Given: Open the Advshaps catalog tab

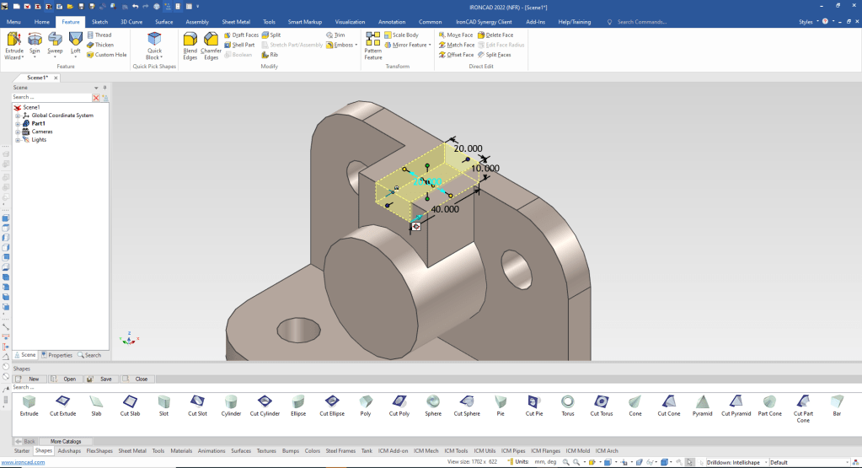Looking at the screenshot, I should click(x=69, y=451).
